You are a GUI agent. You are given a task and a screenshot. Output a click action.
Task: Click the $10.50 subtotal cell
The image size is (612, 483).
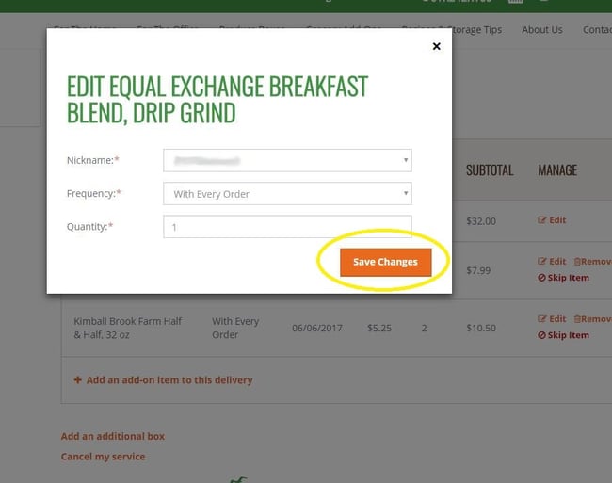[481, 328]
